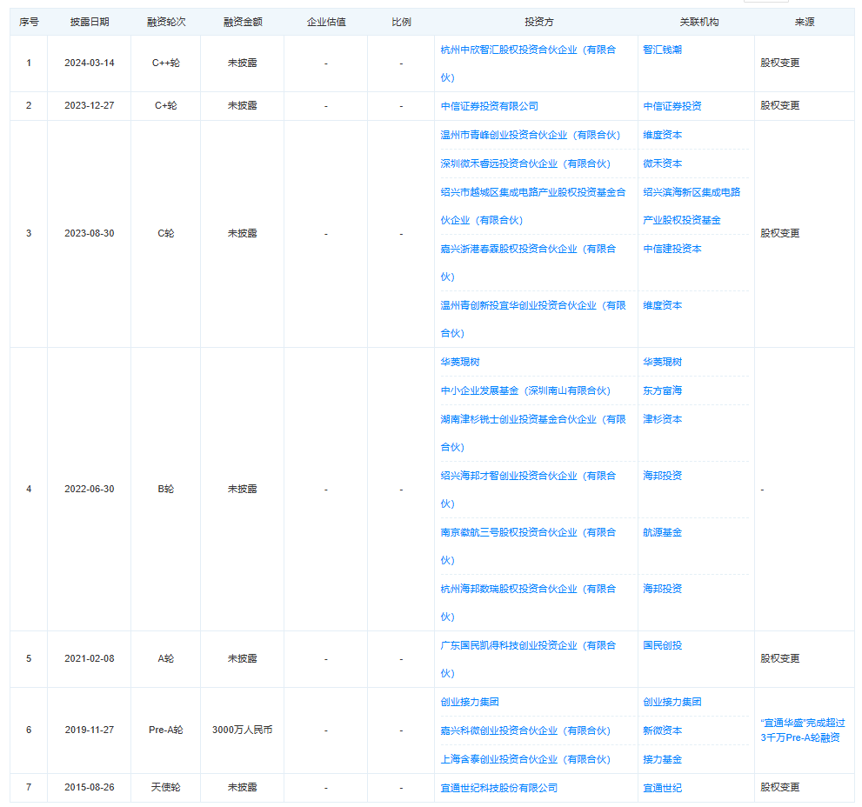Screen dimensions: 862x807
Task: Click the Pre-A轮 round cell
Action: point(165,730)
